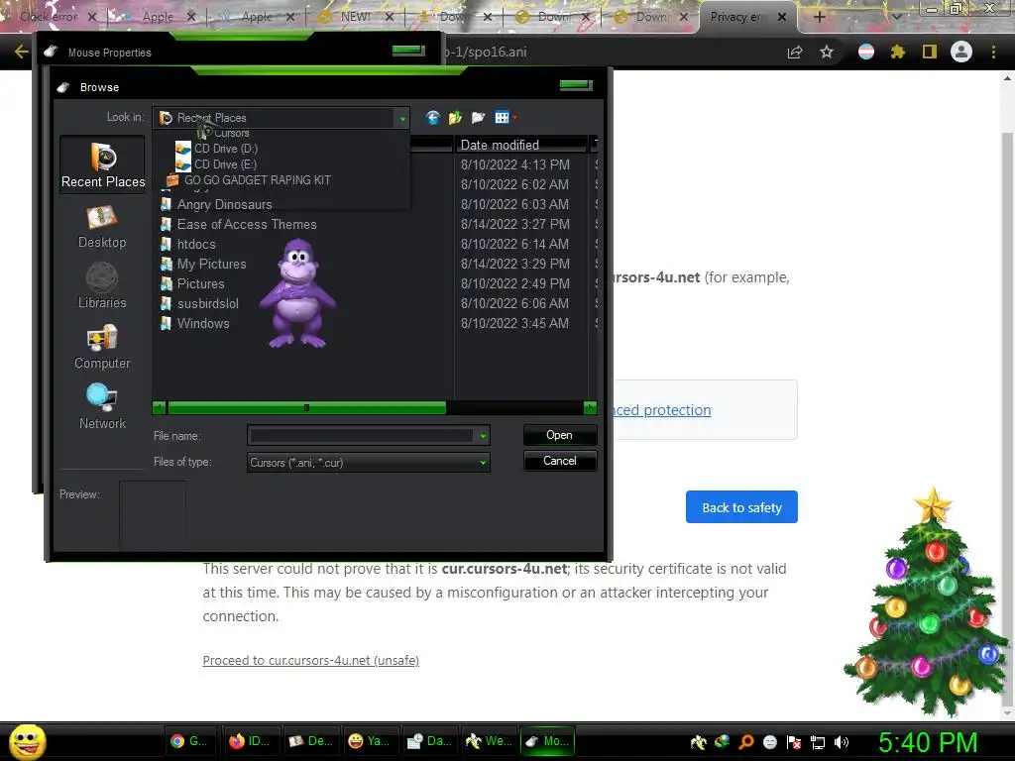This screenshot has height=761, width=1015.
Task: Open the File name dropdown arrow
Action: pos(483,436)
